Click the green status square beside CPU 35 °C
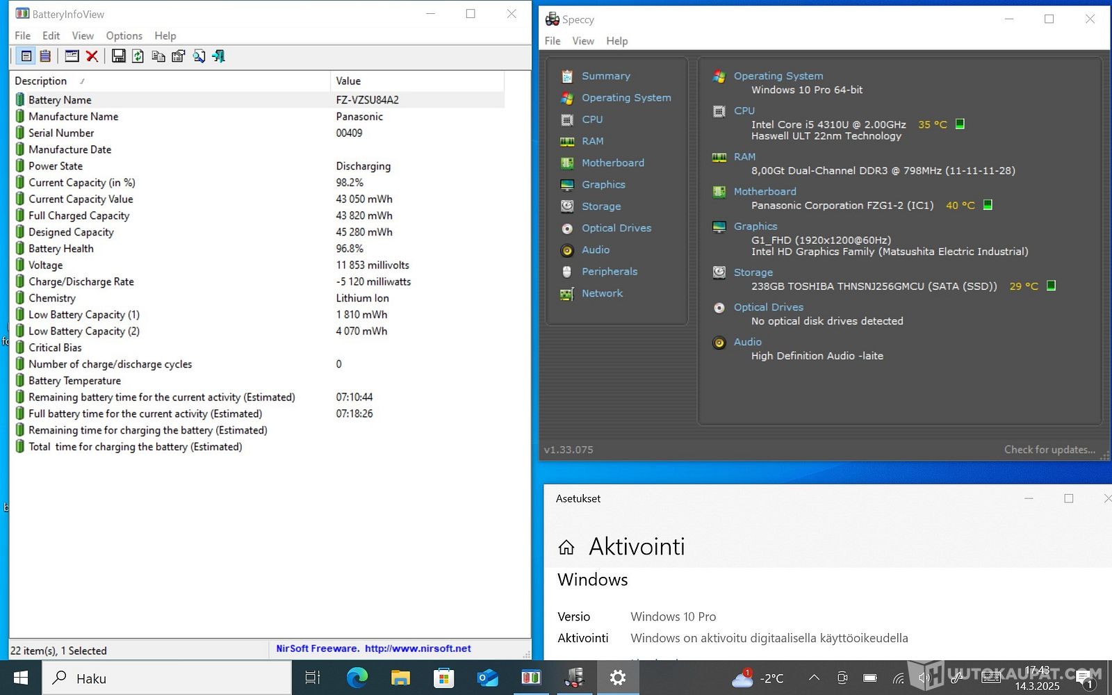Screen dimensions: 1112x695 pos(960,124)
